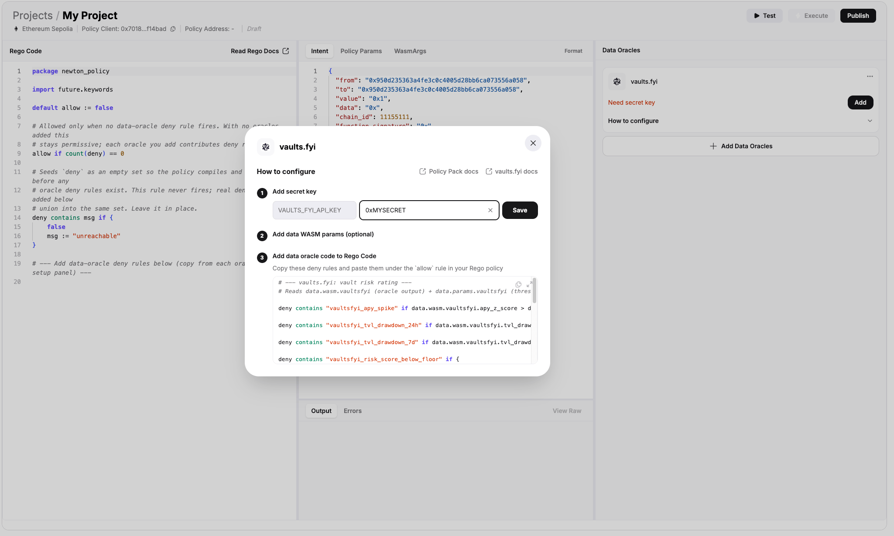Screen dimensions: 894x536
Task: Click 'Need secret key' warning text
Action: tap(631, 102)
